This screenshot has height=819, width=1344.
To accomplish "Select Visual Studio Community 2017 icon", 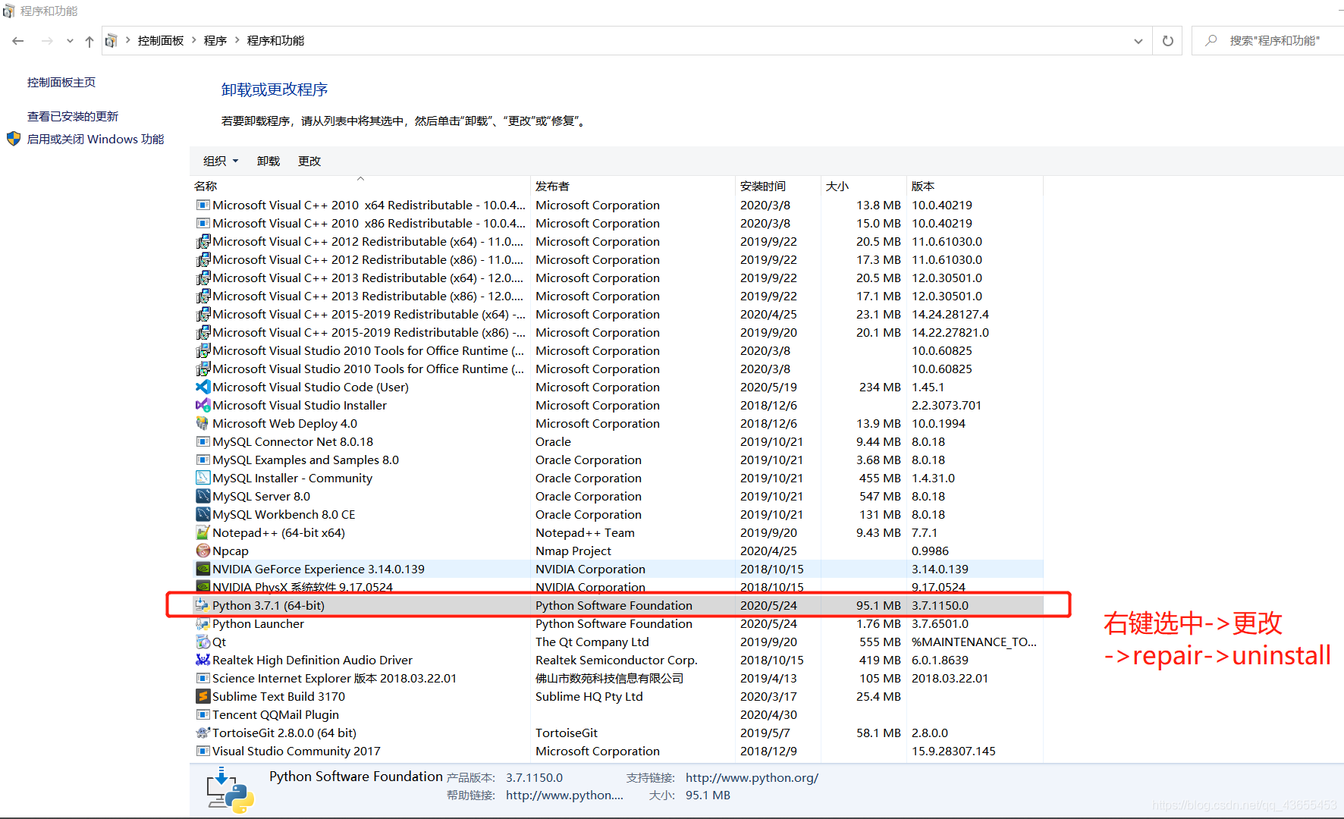I will coord(203,751).
